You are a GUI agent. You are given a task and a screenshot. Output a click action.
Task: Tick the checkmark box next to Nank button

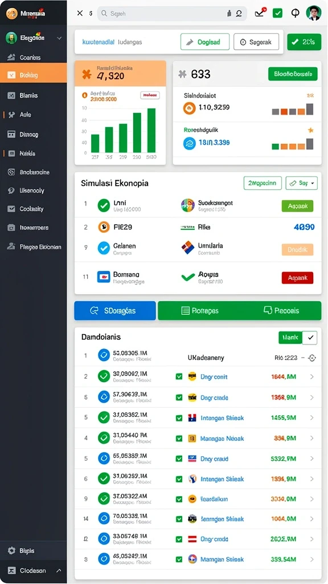pyautogui.click(x=309, y=338)
